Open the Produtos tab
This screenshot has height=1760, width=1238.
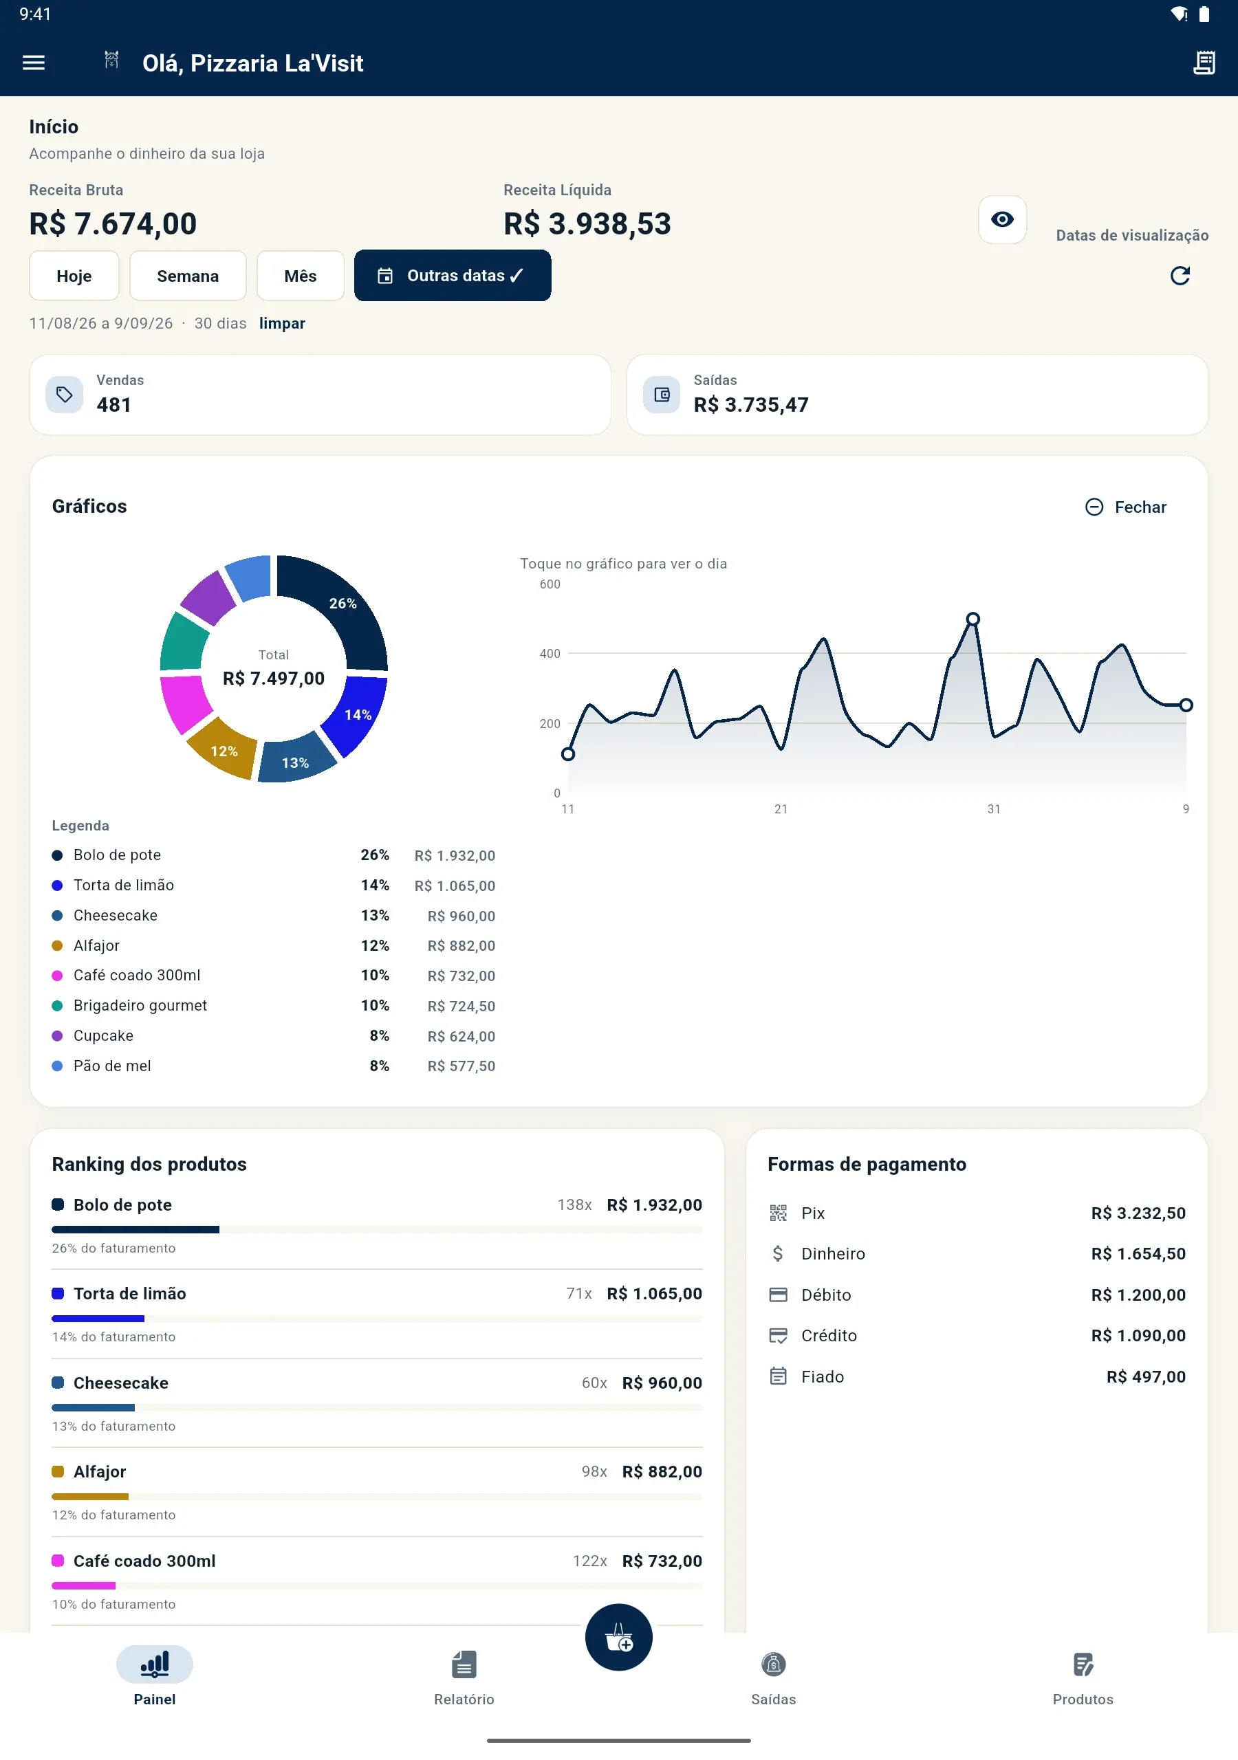[x=1083, y=1677]
